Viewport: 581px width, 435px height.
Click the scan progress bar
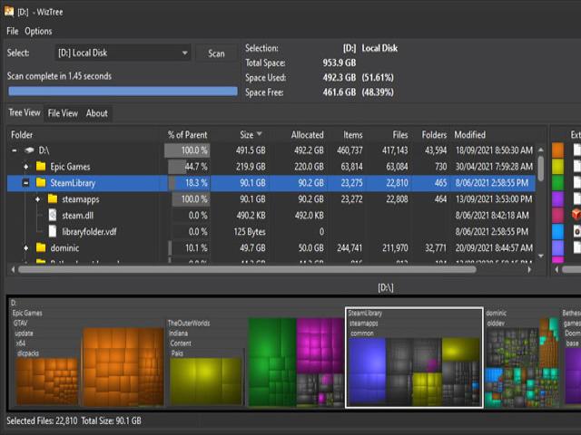123,91
